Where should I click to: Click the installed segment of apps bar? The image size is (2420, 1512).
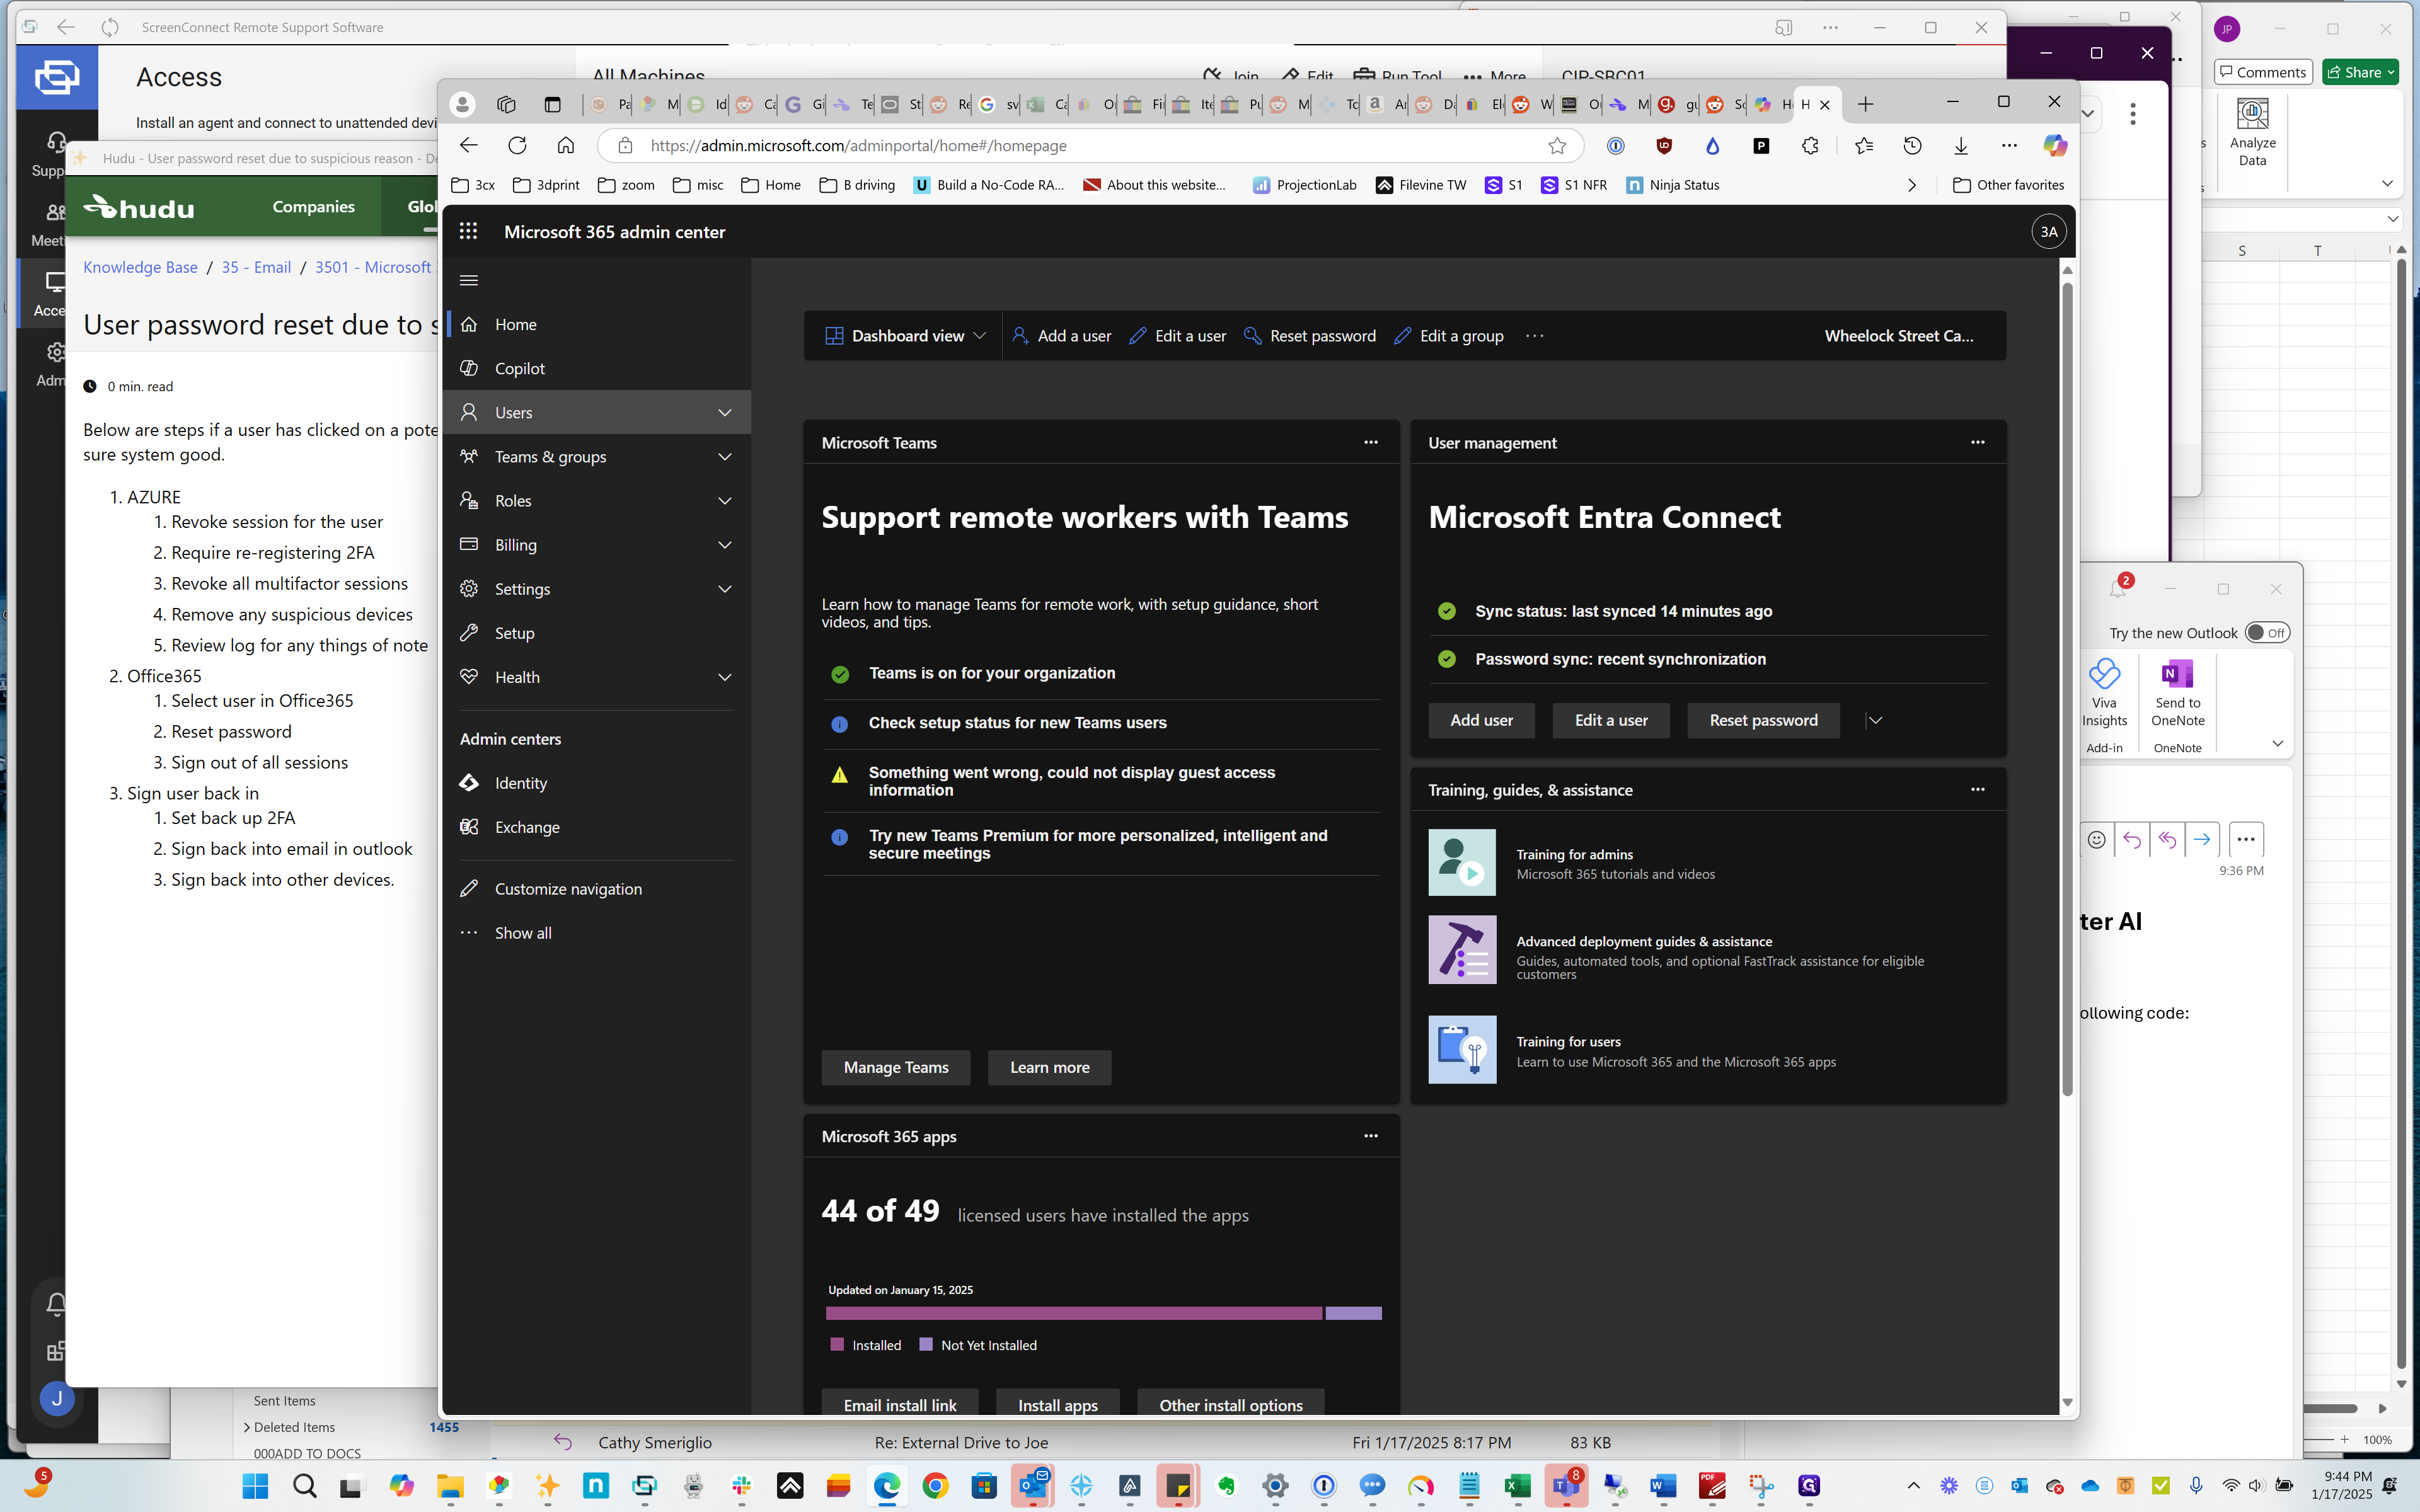[x=1074, y=1313]
